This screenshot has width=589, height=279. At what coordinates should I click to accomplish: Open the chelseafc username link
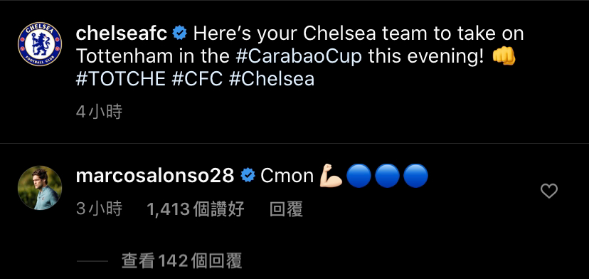(122, 33)
